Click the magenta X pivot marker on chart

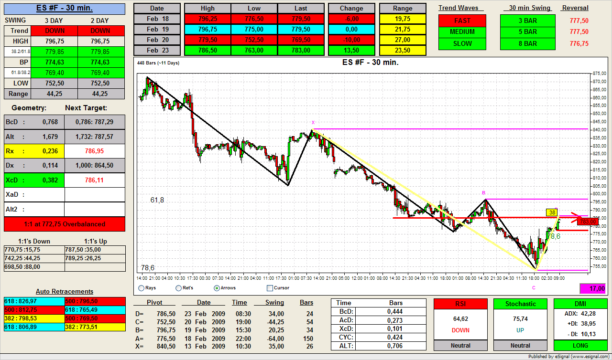[x=313, y=123]
